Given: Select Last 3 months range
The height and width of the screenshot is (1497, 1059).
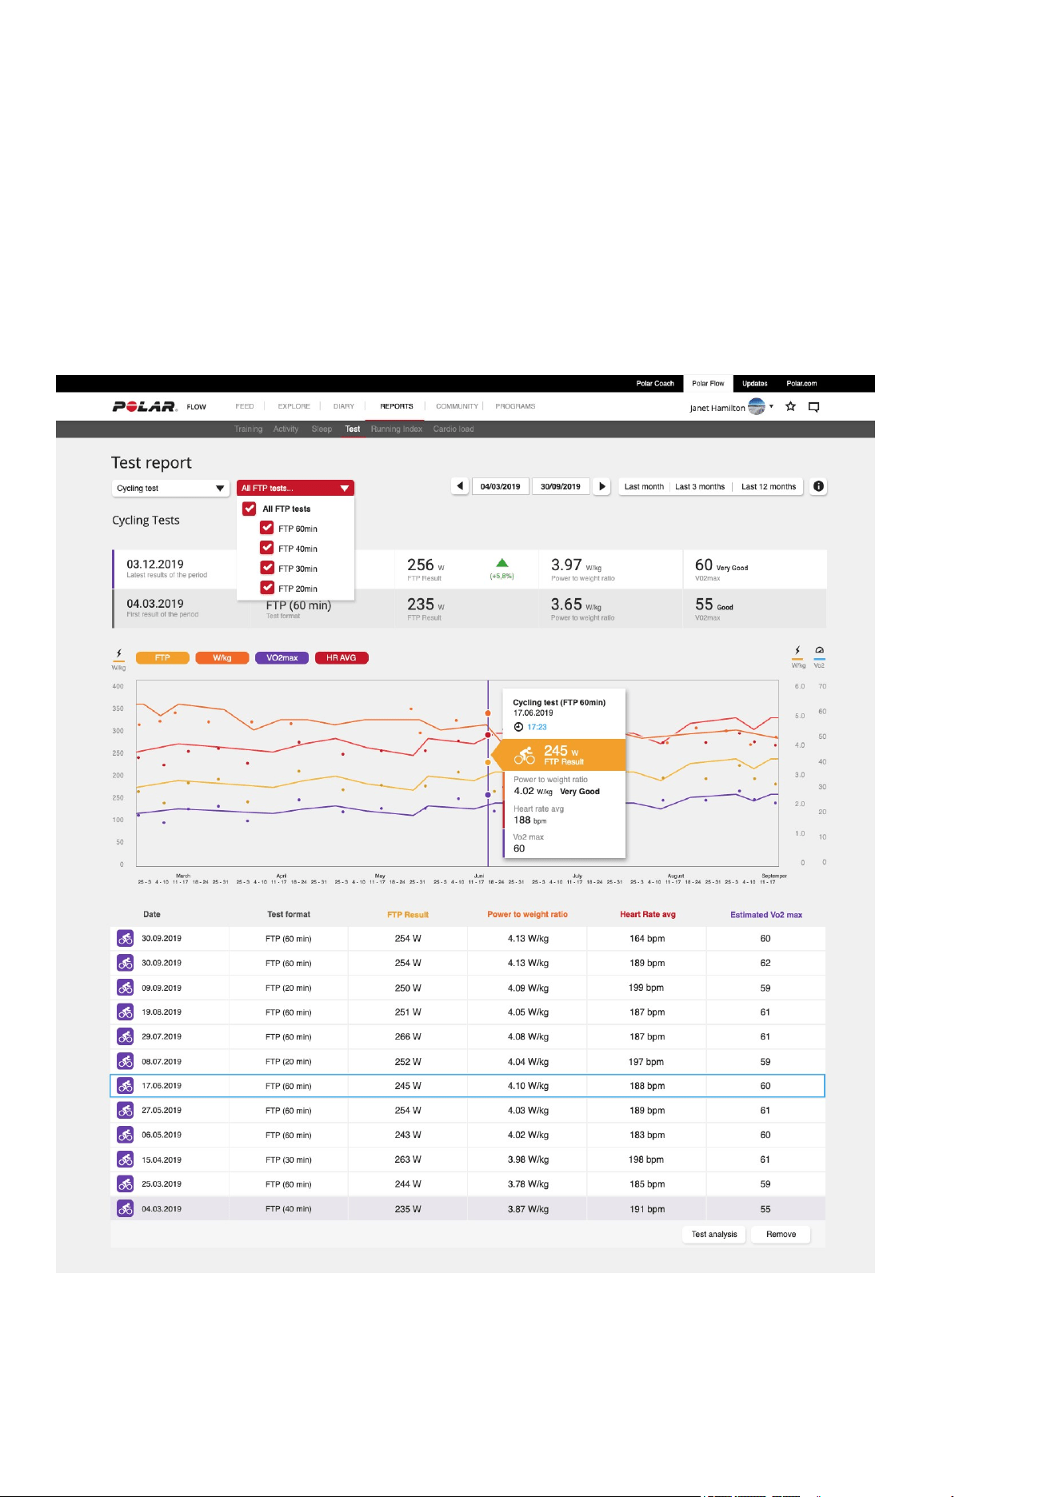Looking at the screenshot, I should 700,486.
